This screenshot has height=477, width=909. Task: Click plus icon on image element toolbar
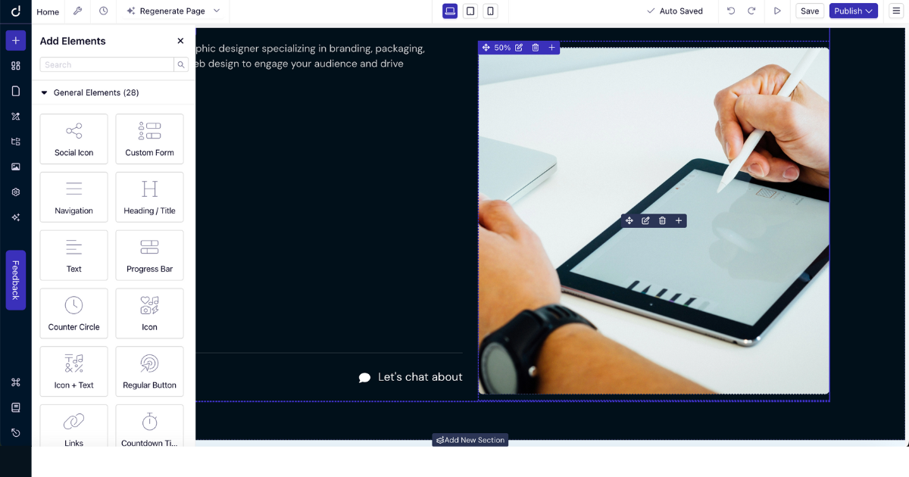[x=679, y=221]
